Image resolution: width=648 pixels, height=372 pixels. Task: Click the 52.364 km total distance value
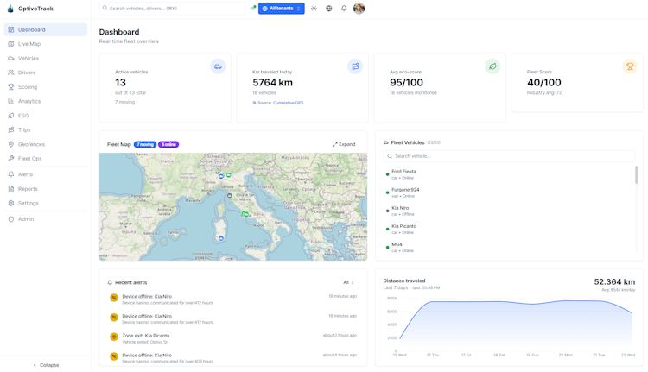click(614, 282)
